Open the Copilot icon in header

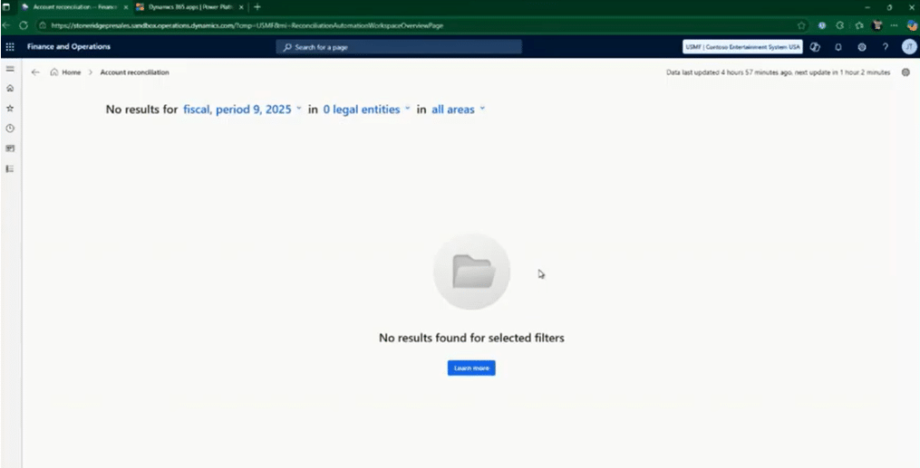[x=816, y=47]
